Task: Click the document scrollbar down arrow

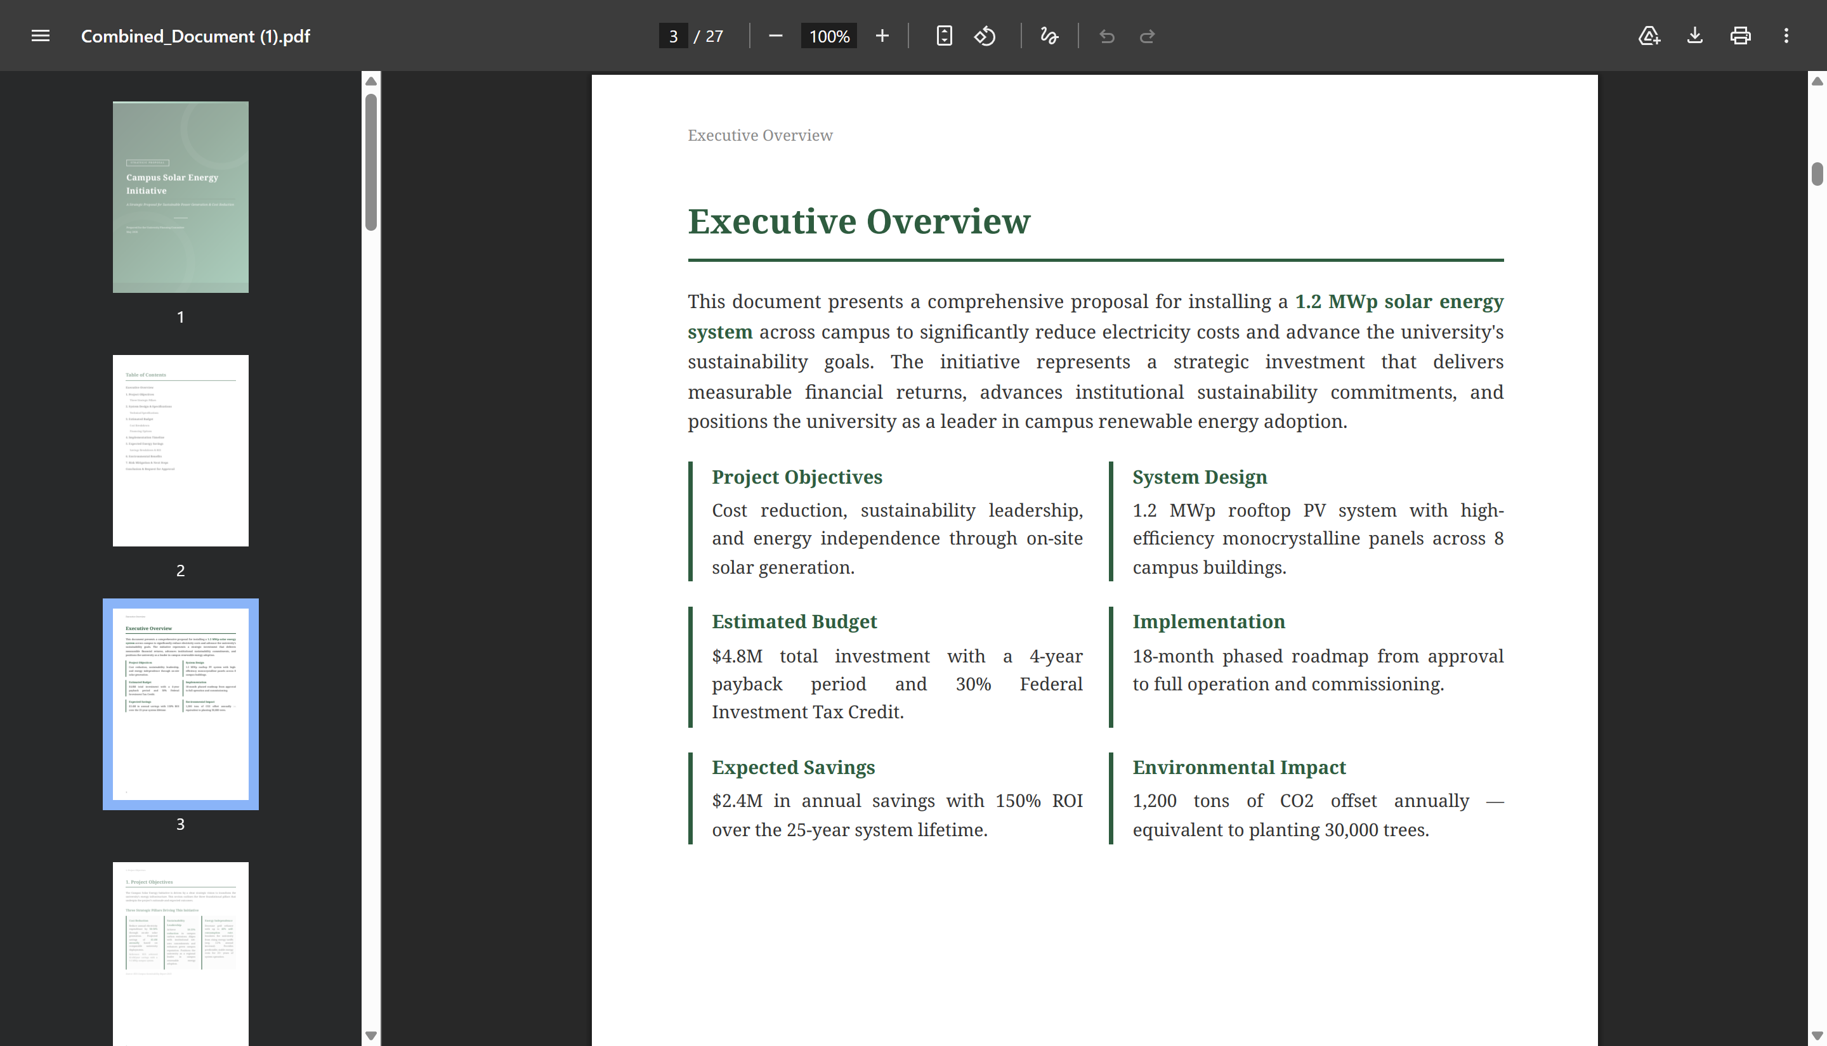Action: tap(1817, 1035)
